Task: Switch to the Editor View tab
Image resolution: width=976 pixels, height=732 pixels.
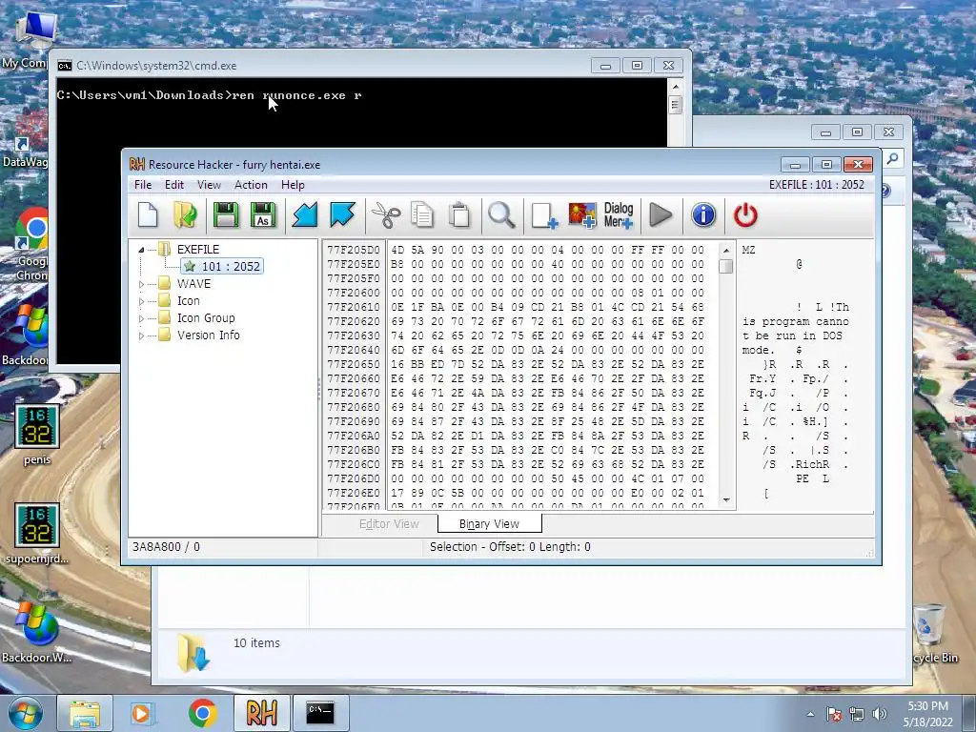Action: click(389, 524)
